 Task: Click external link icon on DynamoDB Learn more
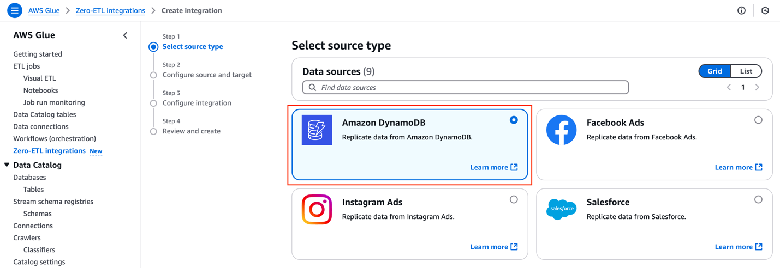514,167
